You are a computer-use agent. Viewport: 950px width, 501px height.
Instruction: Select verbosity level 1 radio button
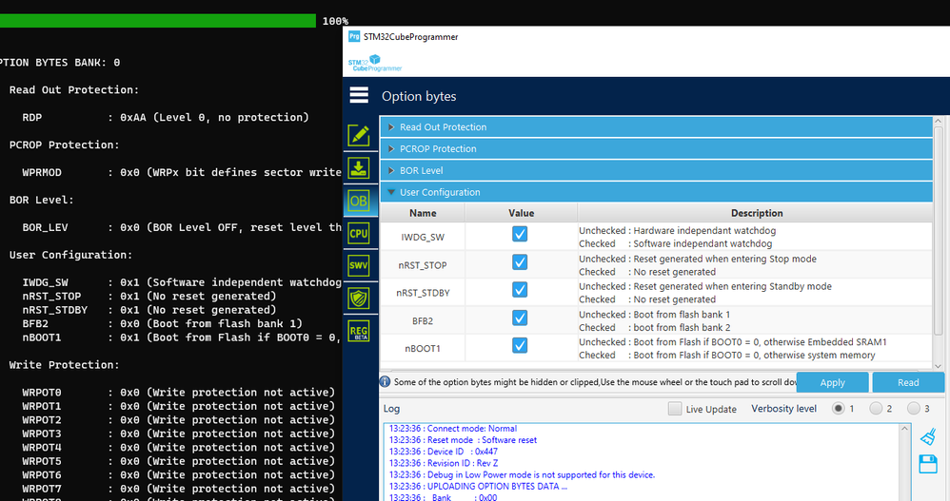click(x=839, y=409)
